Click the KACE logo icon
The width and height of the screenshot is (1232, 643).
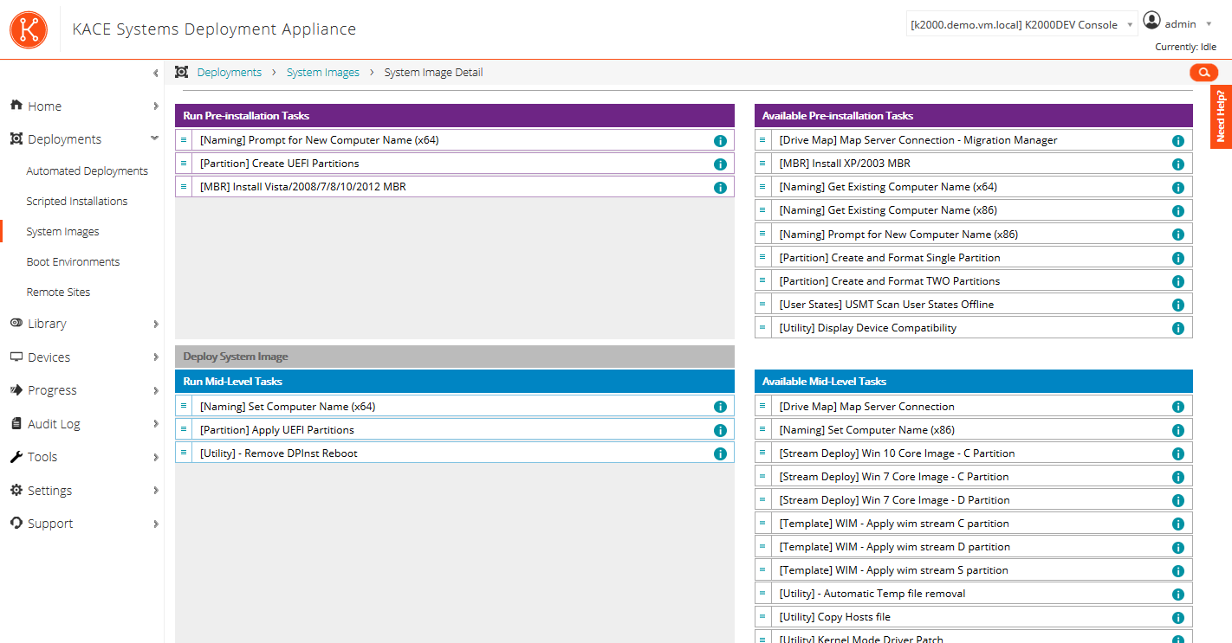click(29, 29)
